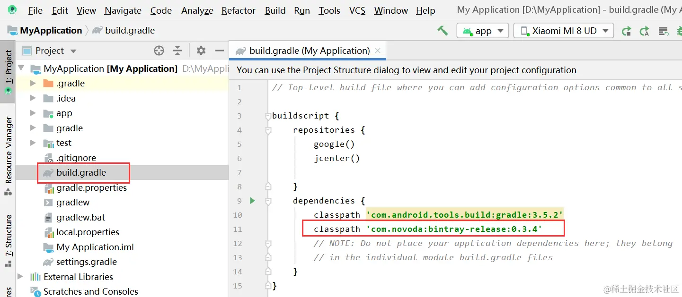Select the build.gradle (My Application) editor tab

point(308,51)
